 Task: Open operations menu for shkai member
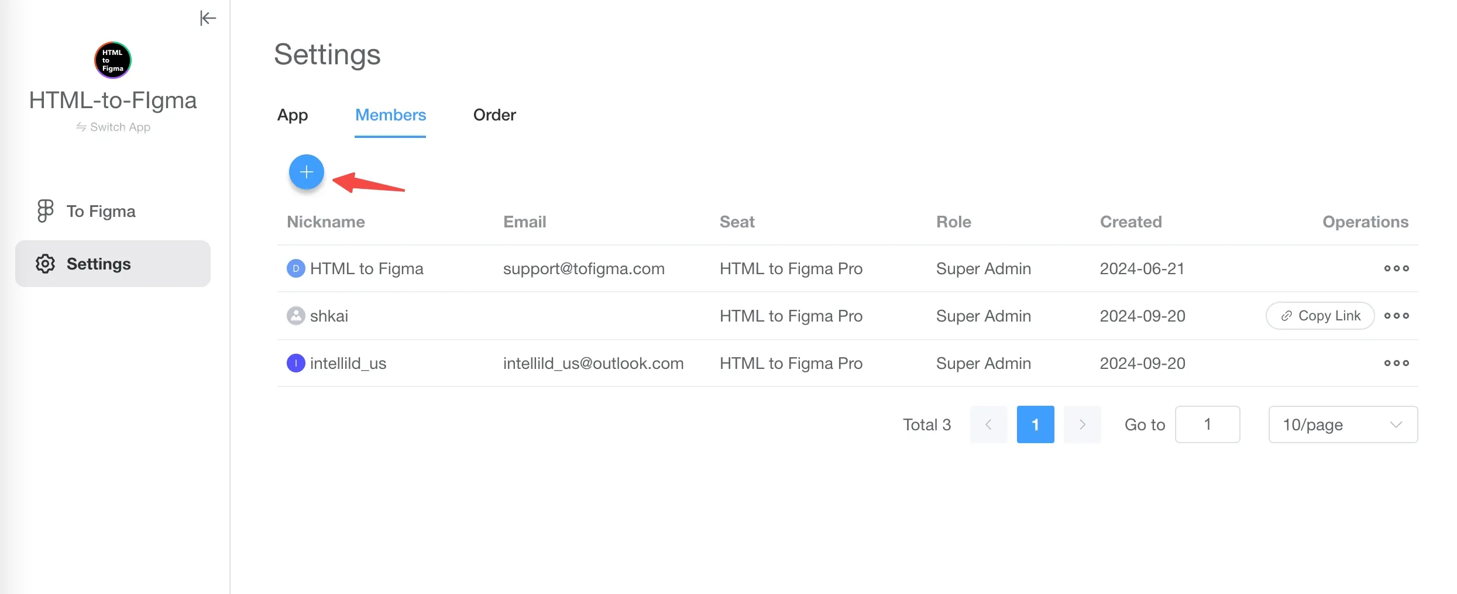tap(1396, 316)
